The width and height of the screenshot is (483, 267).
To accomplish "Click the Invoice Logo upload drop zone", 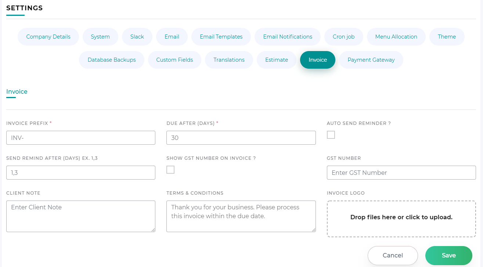I will pos(401,219).
